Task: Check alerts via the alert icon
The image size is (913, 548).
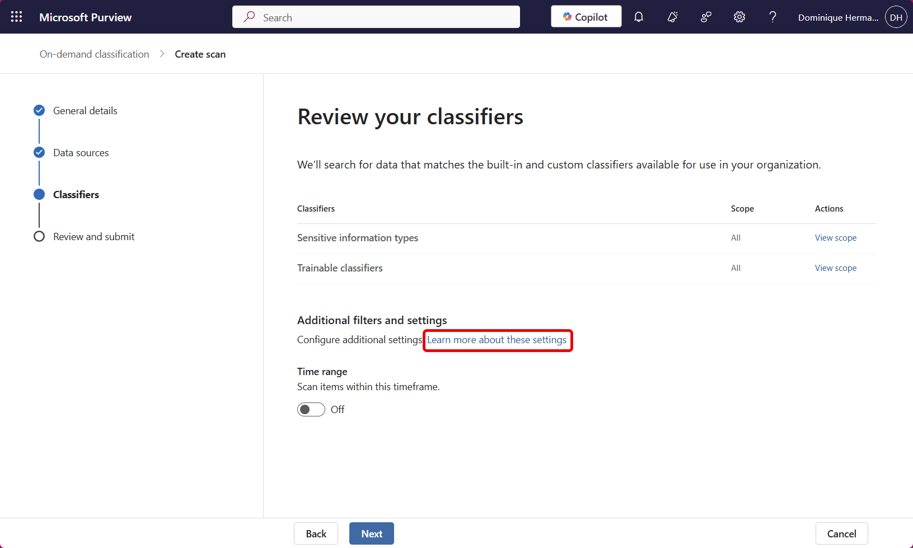Action: coord(672,17)
